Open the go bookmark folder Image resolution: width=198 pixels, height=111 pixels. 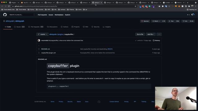[x=85, y=10]
